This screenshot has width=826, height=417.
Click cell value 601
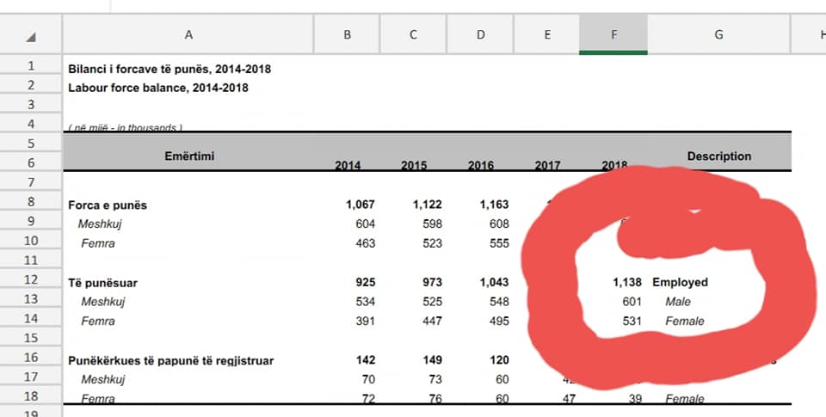tap(632, 302)
